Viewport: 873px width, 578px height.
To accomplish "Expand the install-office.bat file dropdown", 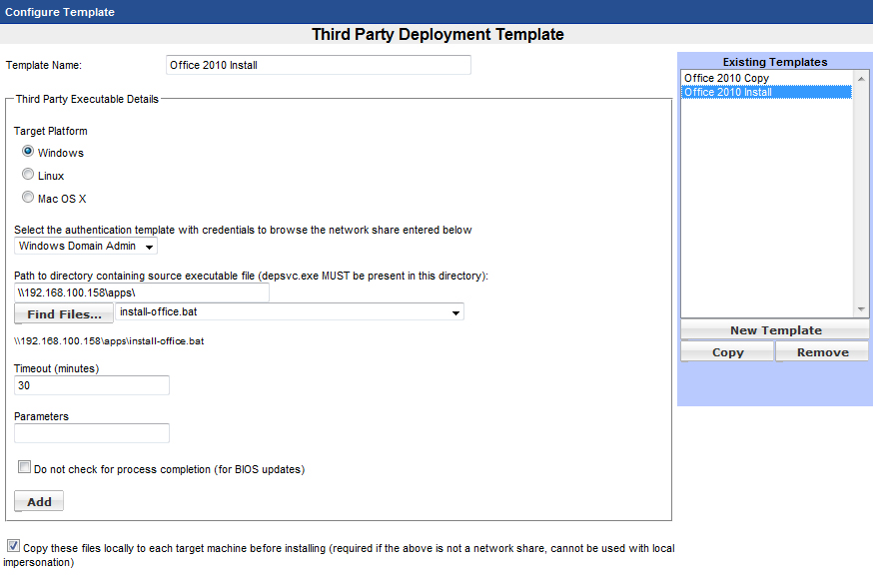I will (x=290, y=312).
